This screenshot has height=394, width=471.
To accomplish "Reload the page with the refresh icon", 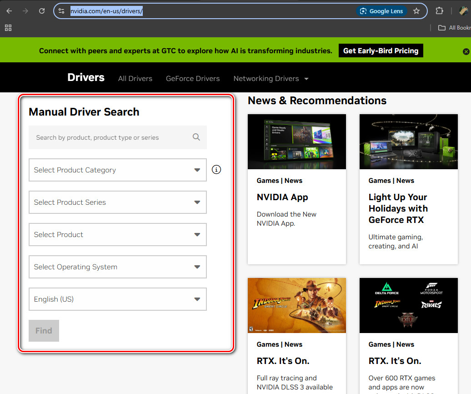I will [42, 11].
